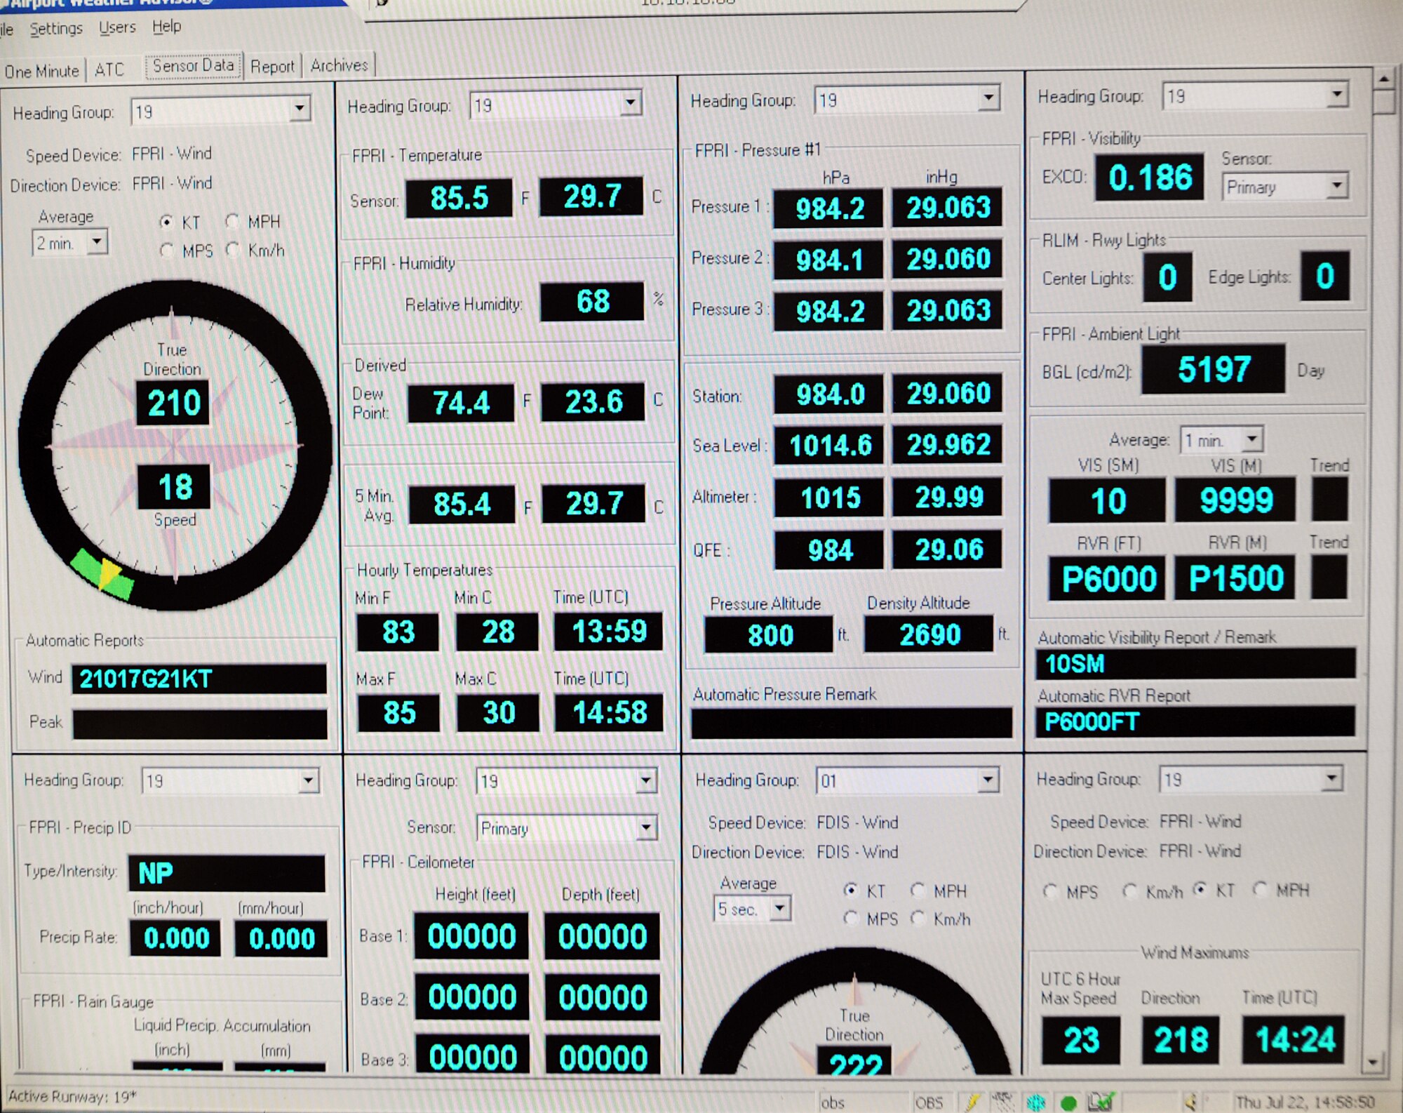Select MPS units in Wind Maximums panel

click(1049, 891)
